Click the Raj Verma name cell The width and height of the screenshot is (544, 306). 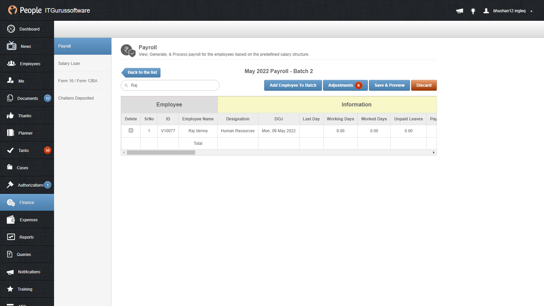click(198, 131)
